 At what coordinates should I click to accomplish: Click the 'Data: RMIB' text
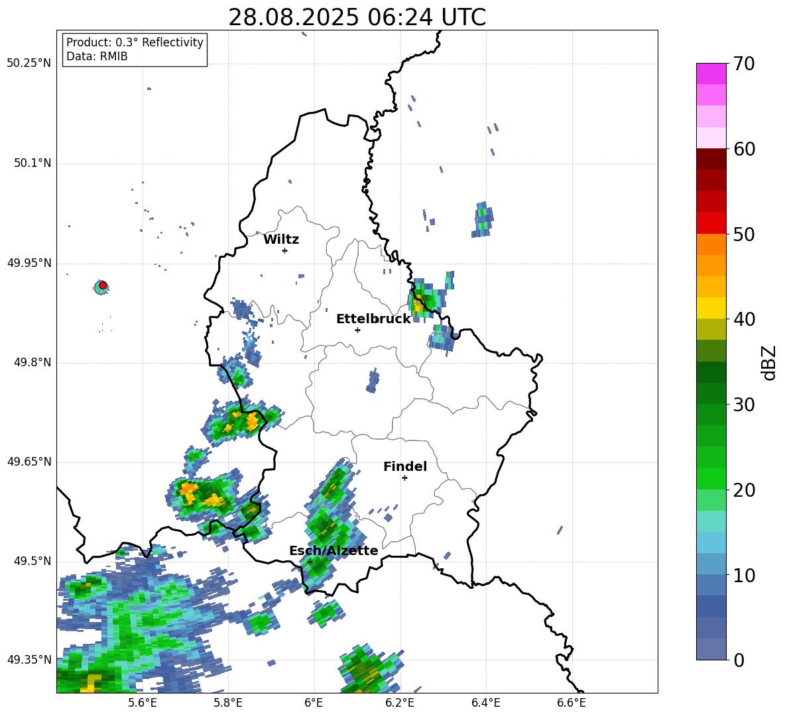coord(97,56)
